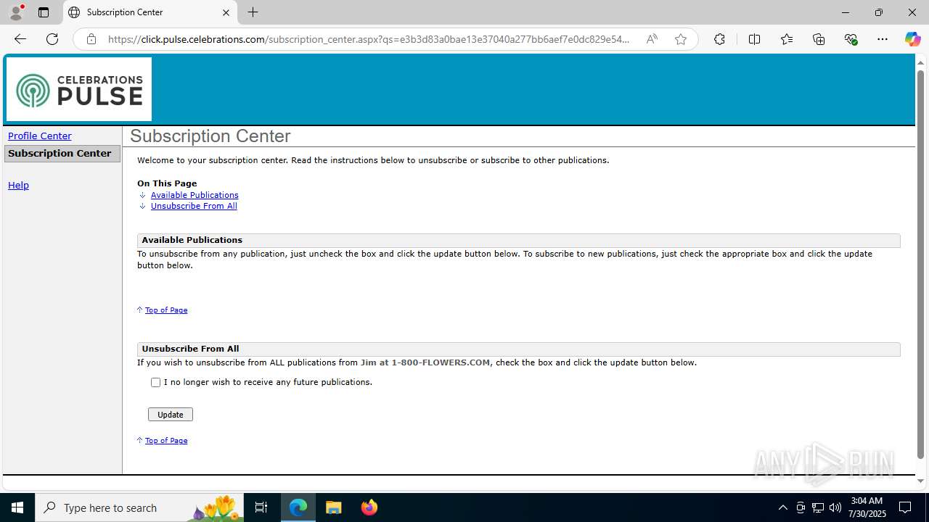
Task: Click the page vertical scrollbar thumb
Action: [920, 265]
